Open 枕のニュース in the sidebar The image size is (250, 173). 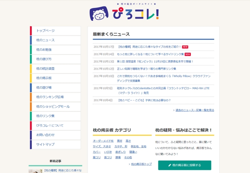tap(55, 40)
